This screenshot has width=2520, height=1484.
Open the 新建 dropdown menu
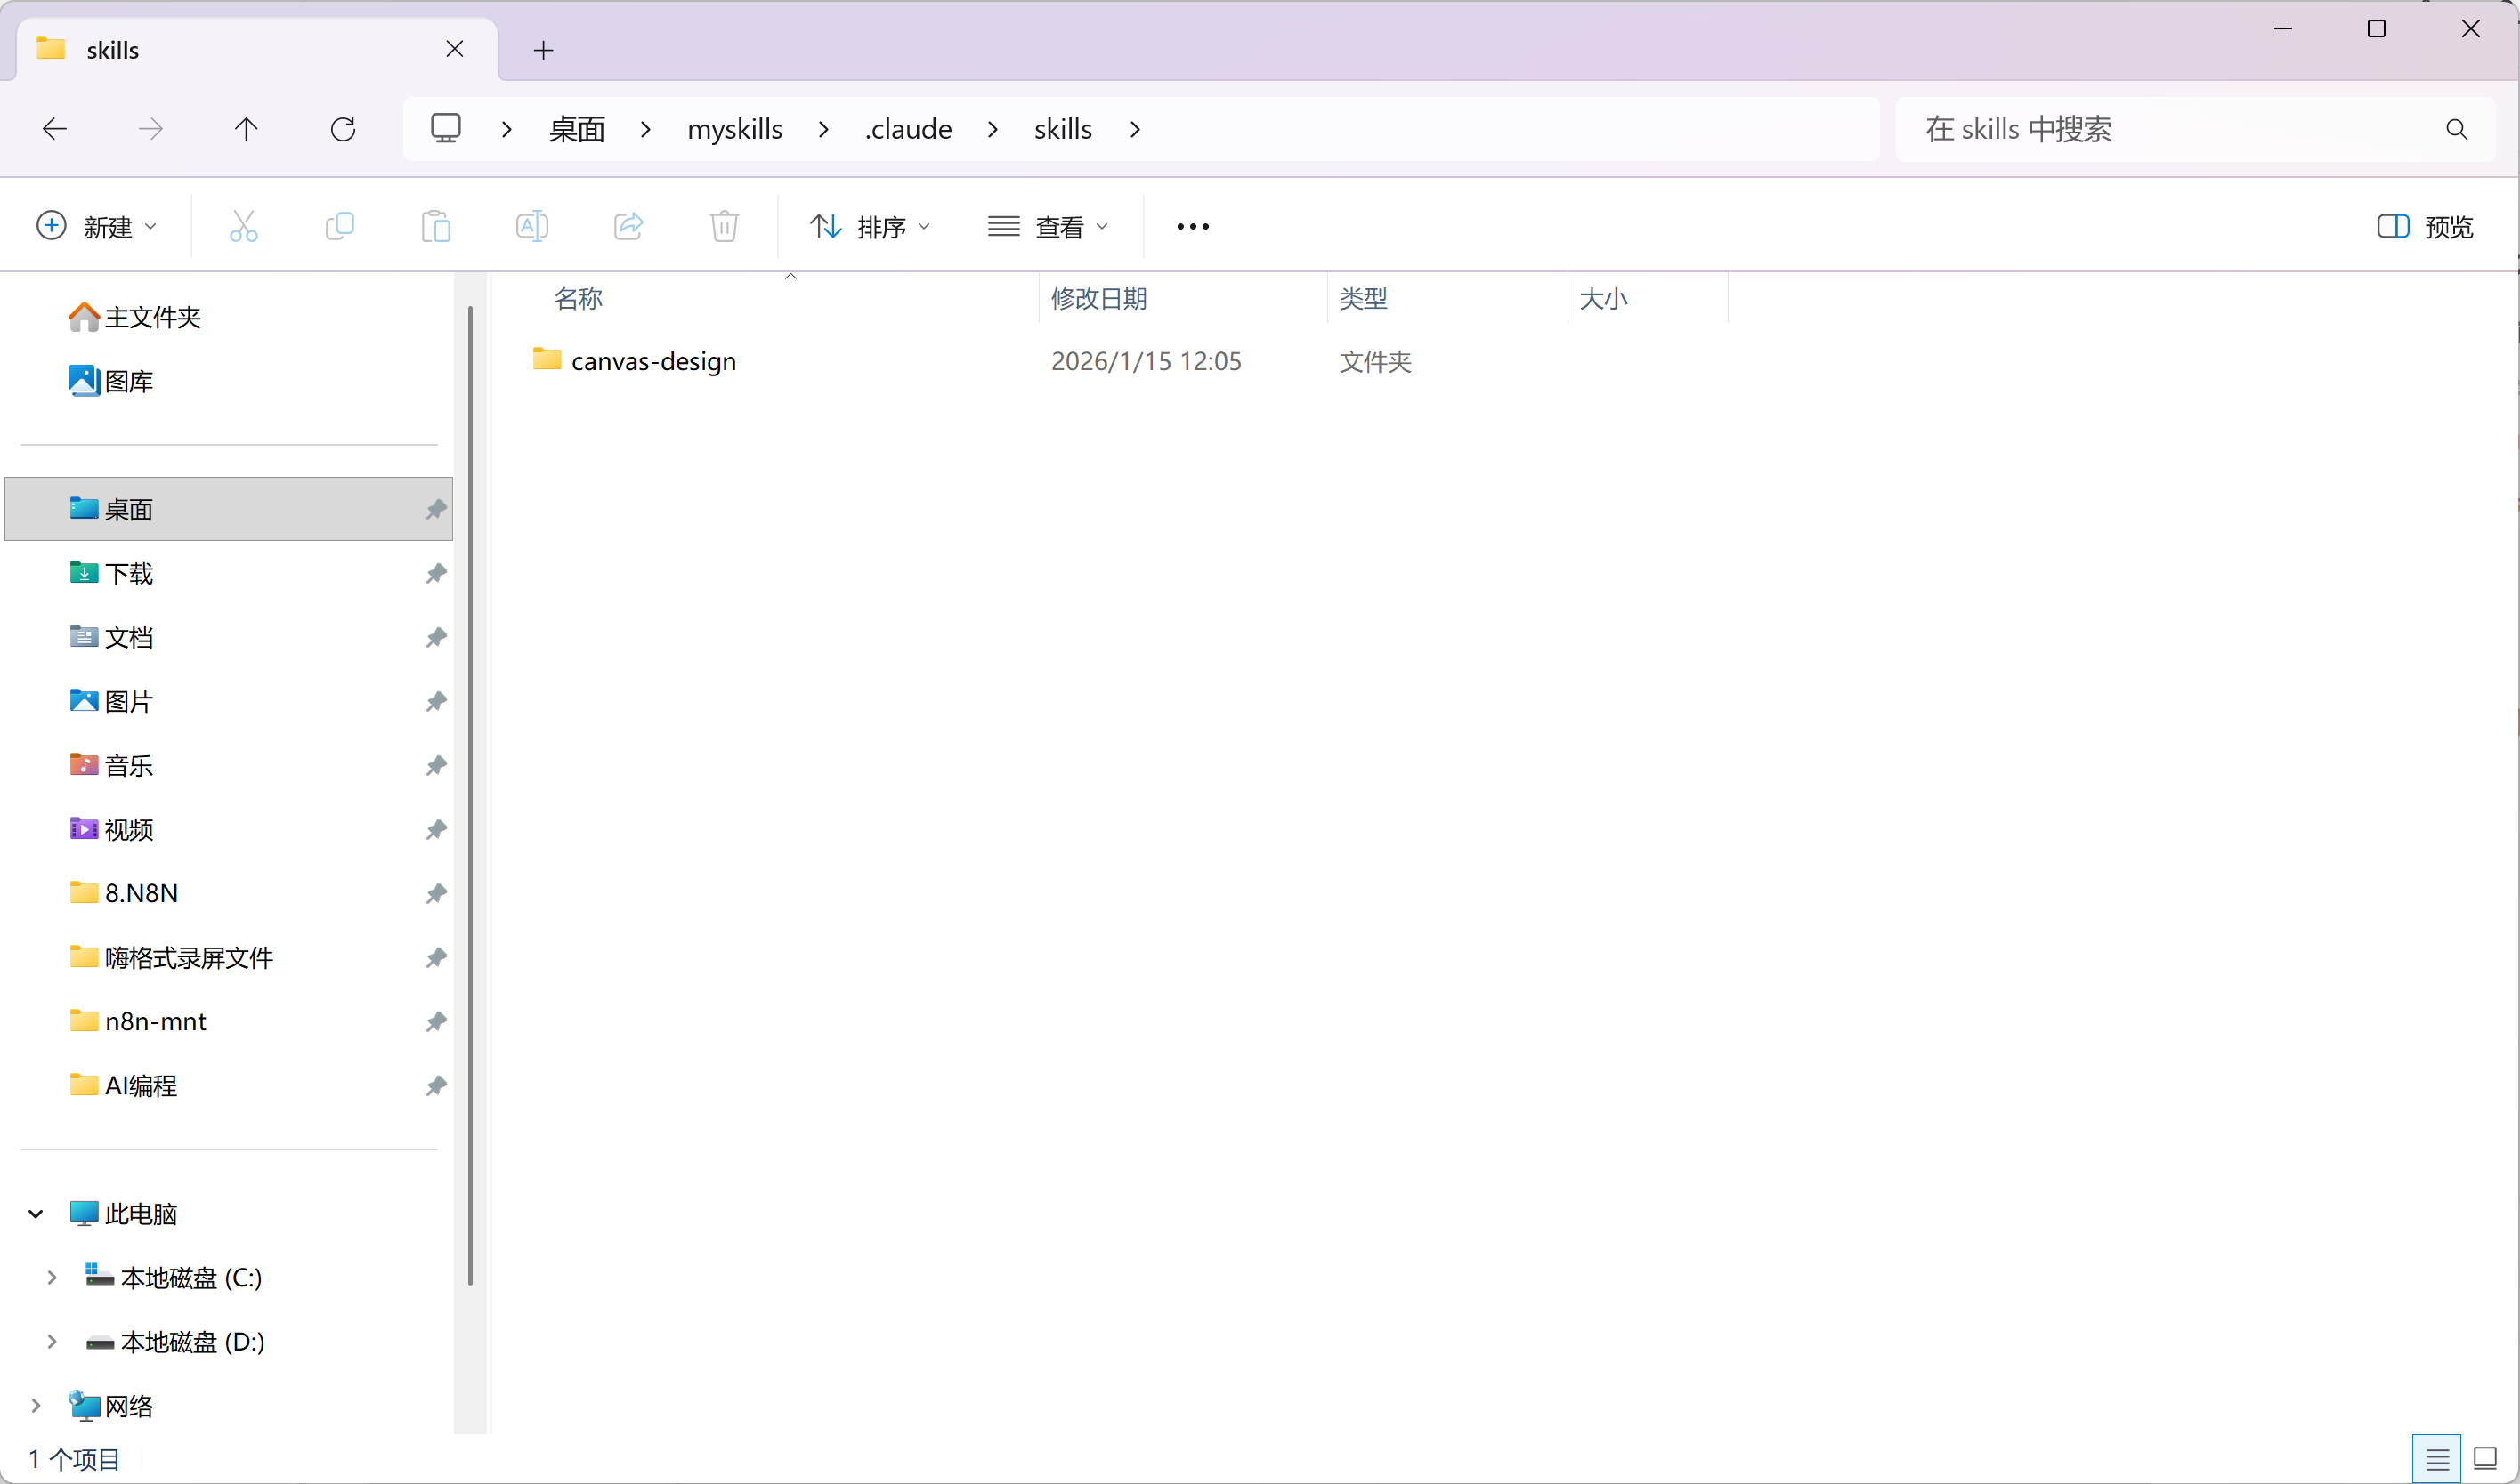click(97, 227)
